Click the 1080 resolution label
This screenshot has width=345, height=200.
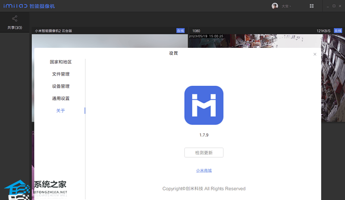pyautogui.click(x=196, y=31)
